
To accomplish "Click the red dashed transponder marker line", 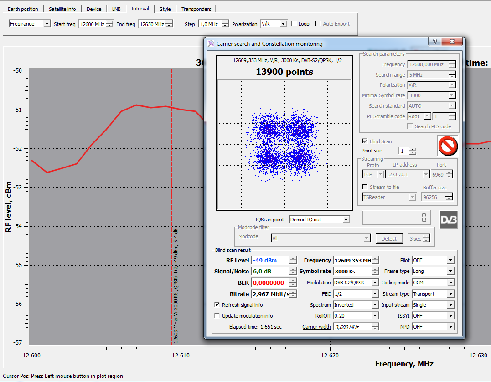I will [171, 207].
